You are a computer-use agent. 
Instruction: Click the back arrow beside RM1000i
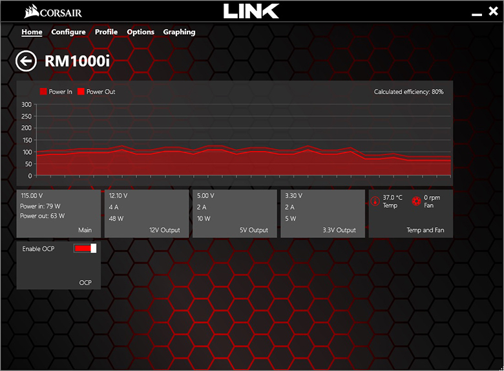pyautogui.click(x=26, y=61)
